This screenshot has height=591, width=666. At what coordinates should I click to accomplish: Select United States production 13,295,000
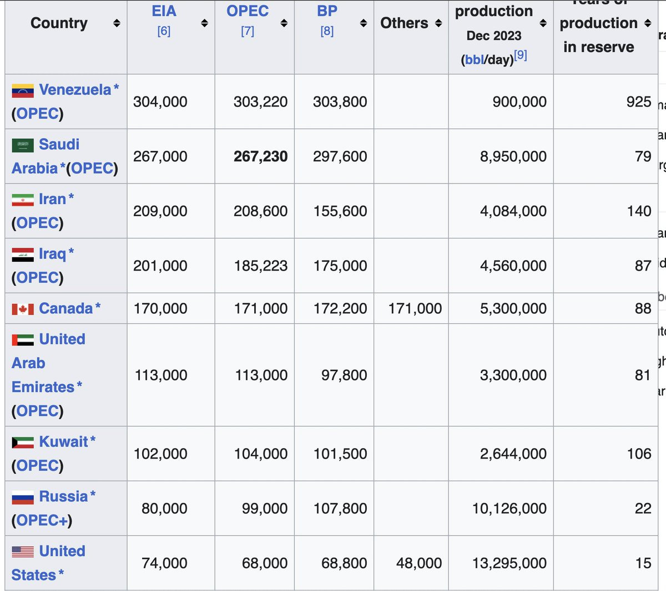click(509, 563)
